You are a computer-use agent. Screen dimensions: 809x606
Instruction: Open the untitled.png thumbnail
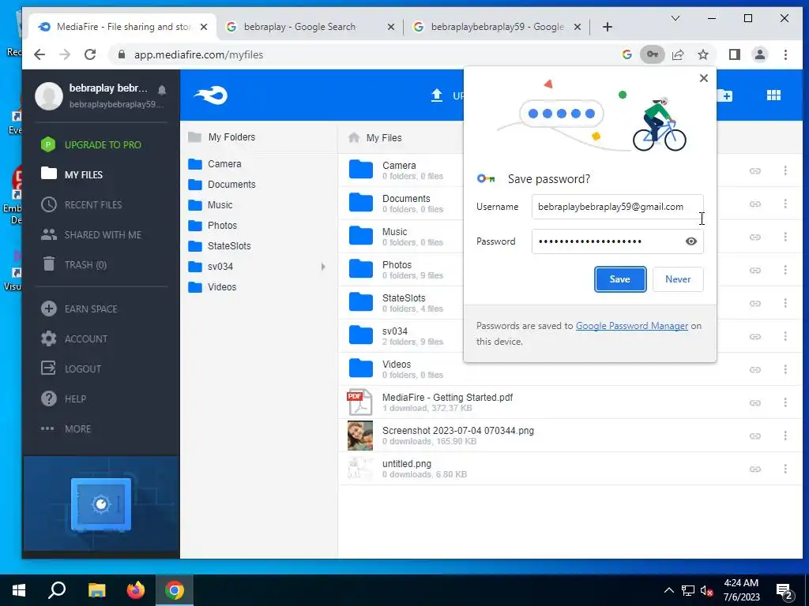click(x=360, y=469)
